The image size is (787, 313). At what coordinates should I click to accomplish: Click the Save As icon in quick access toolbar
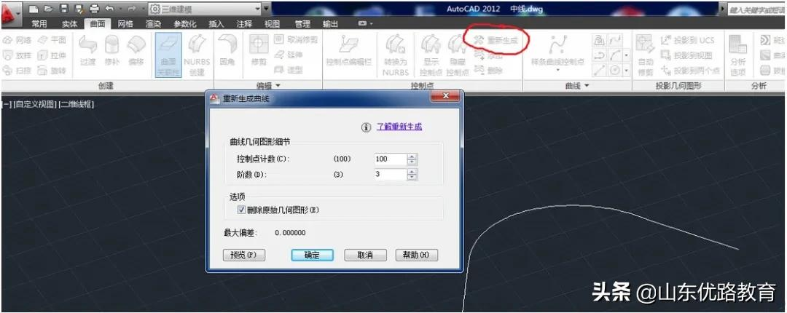pos(79,9)
